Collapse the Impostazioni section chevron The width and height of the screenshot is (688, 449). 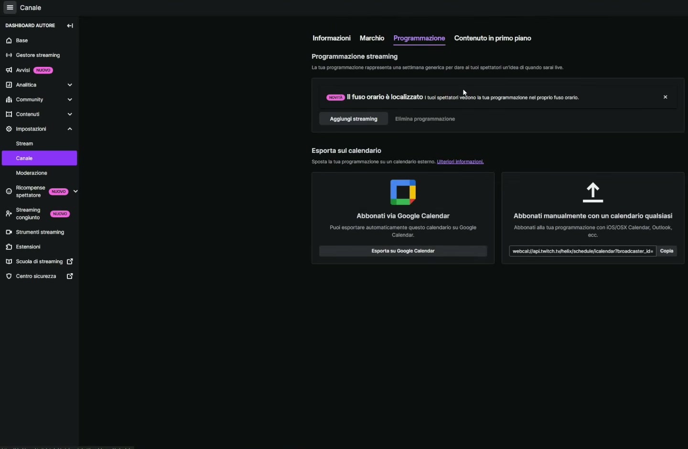click(70, 129)
